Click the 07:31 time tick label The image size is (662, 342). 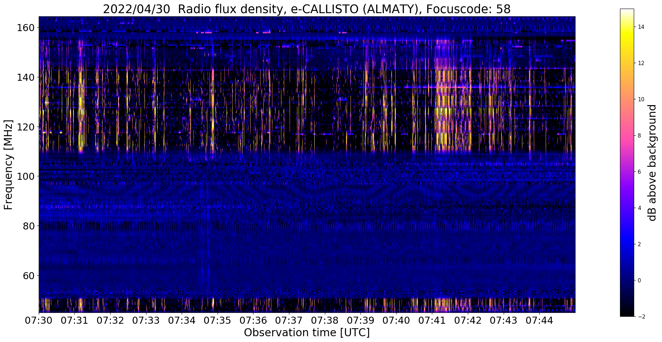pos(75,320)
